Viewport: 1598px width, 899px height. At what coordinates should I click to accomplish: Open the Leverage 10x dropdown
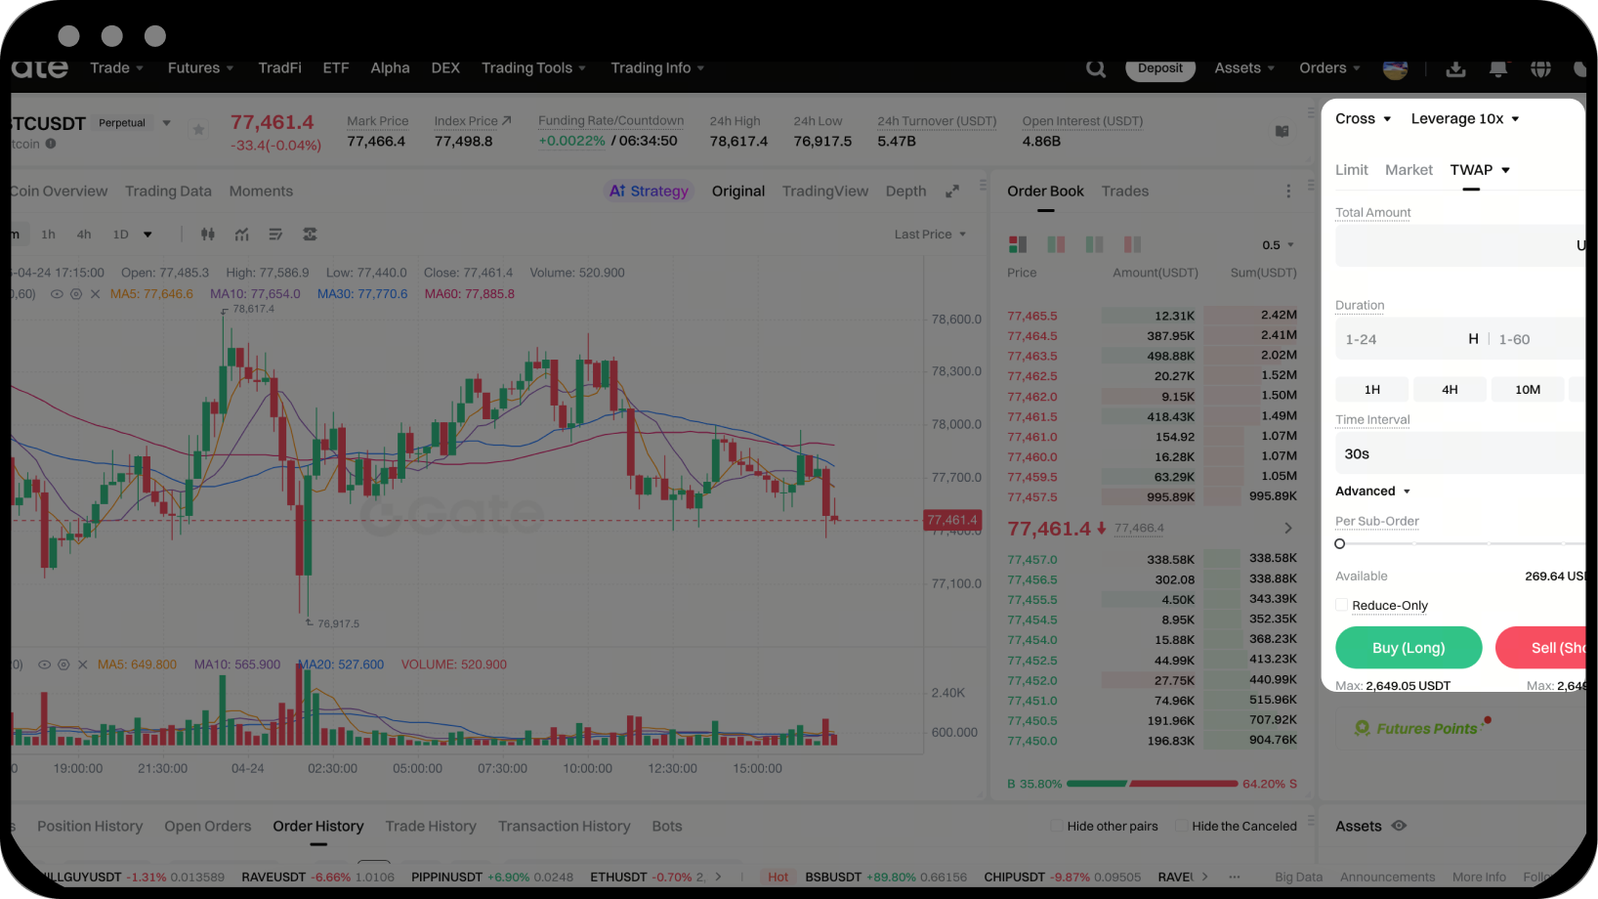(x=1464, y=119)
